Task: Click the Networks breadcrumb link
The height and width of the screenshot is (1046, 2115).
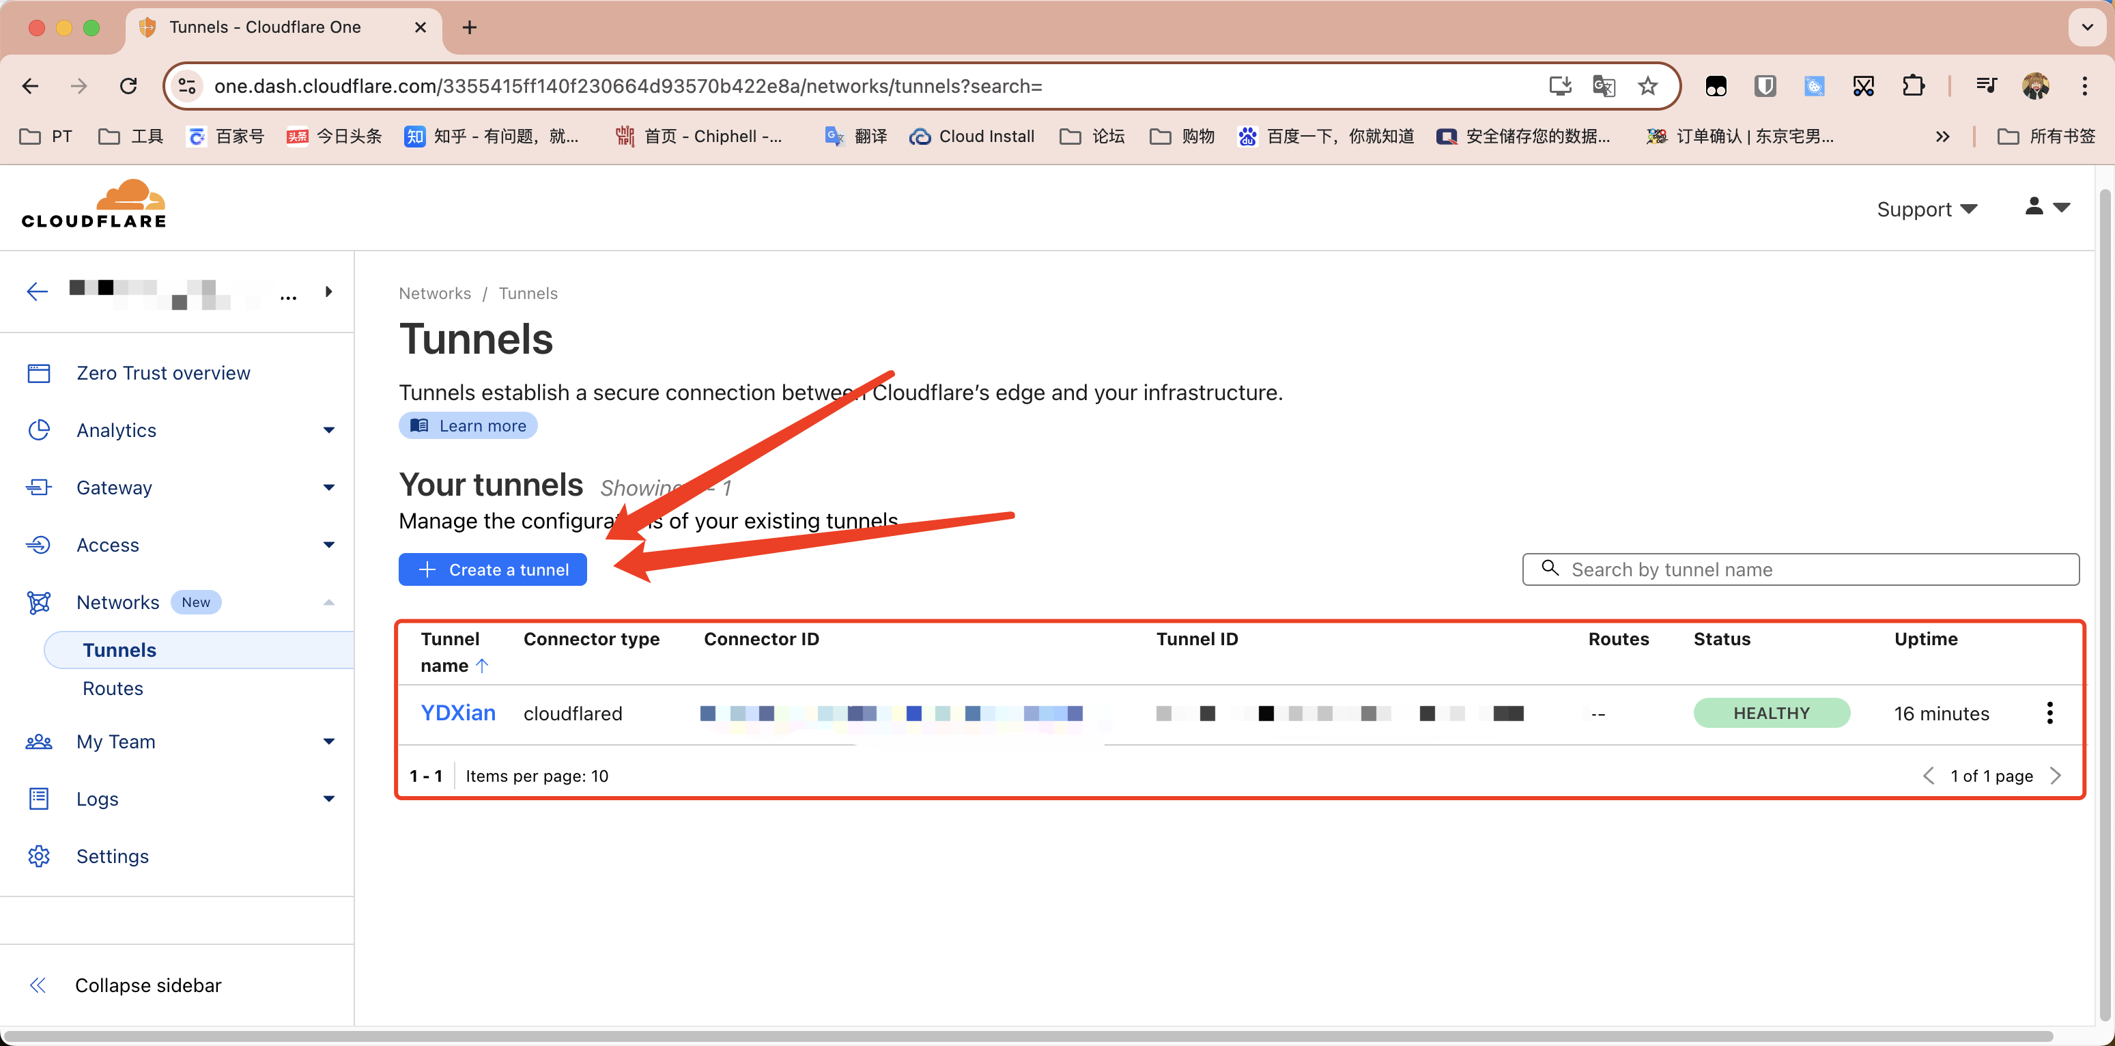Action: point(434,293)
